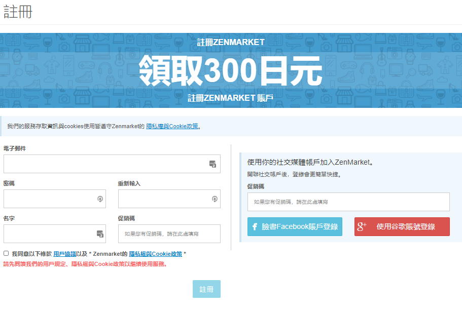The image size is (462, 310).
Task: Open the 隱私權與Cookie政策 link in the notice bar
Action: 172,126
